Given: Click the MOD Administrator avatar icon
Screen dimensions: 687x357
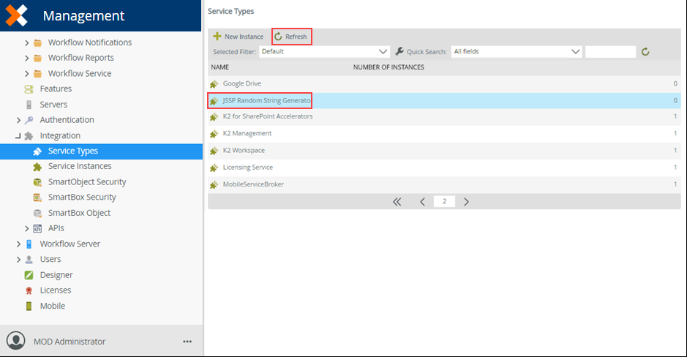Looking at the screenshot, I should pyautogui.click(x=15, y=341).
